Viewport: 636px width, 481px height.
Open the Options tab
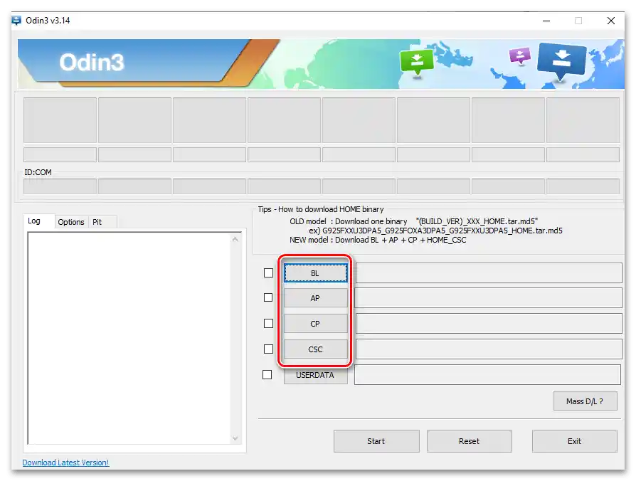point(71,222)
